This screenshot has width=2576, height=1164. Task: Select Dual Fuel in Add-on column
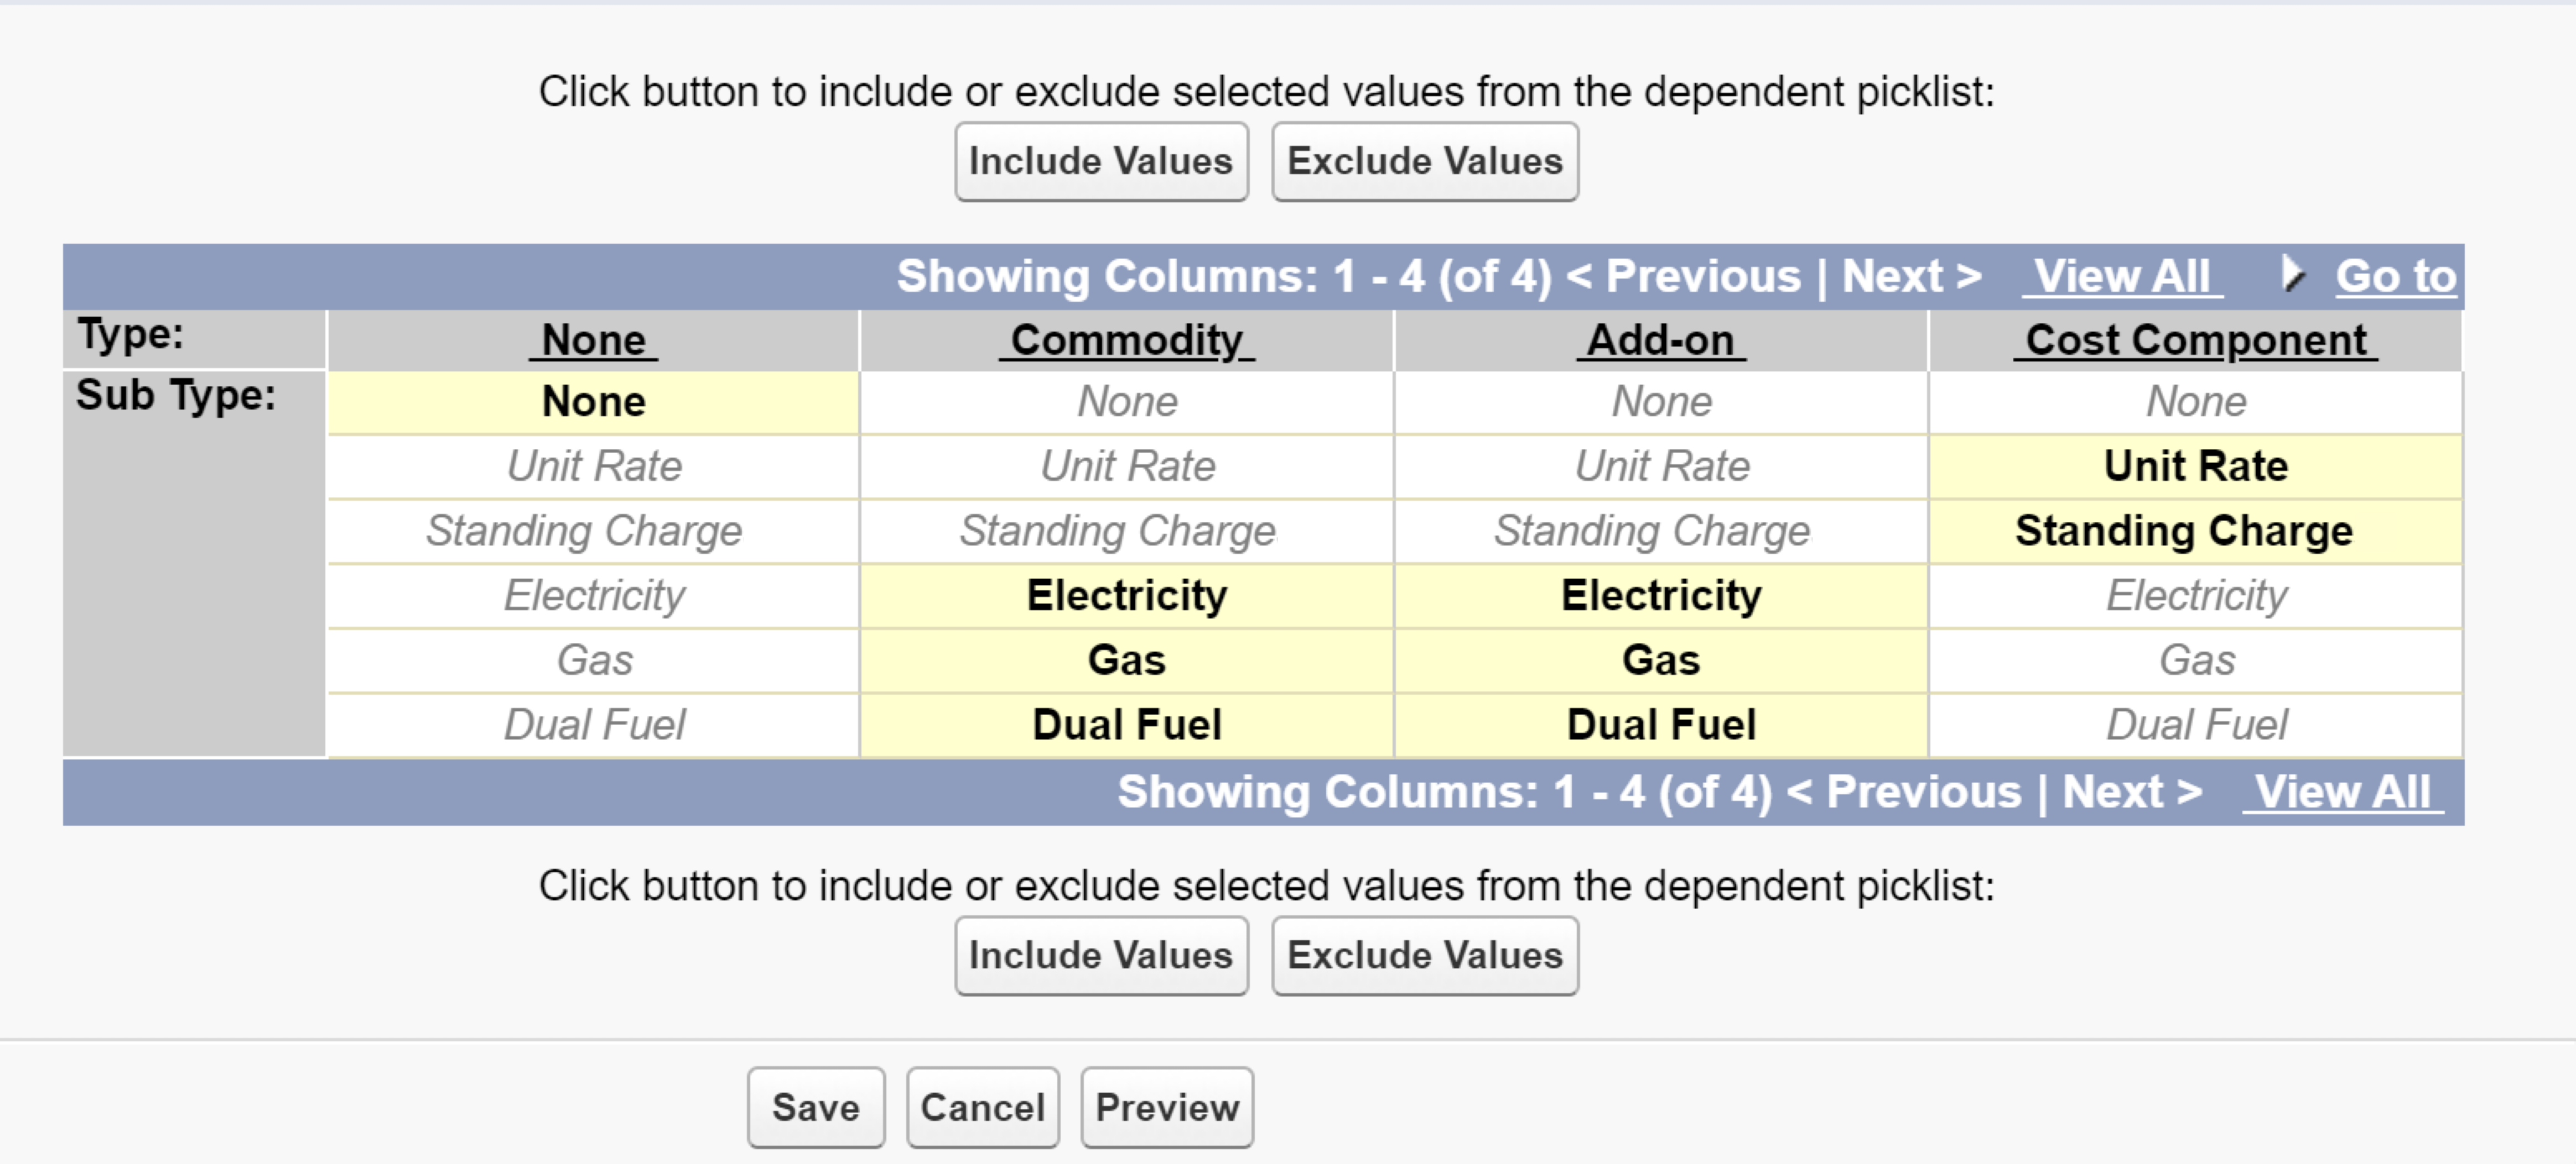tap(1661, 725)
